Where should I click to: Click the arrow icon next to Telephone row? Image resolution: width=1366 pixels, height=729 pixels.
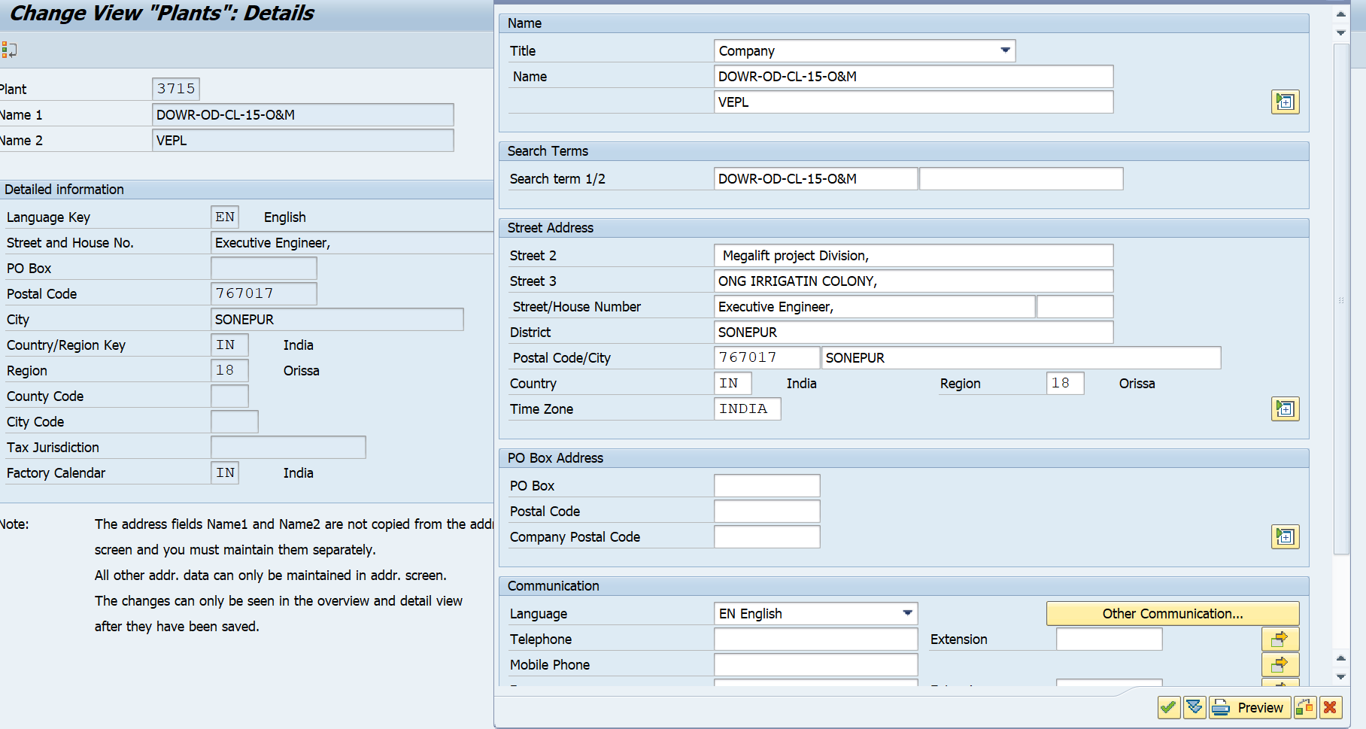click(x=1279, y=639)
